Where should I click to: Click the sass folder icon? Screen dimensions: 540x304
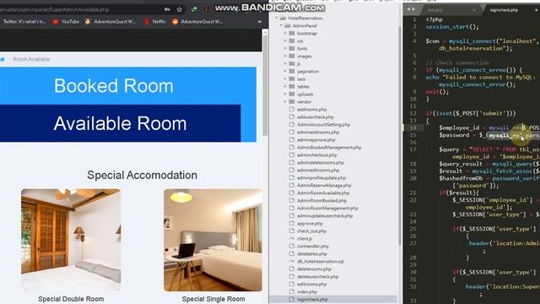click(292, 79)
